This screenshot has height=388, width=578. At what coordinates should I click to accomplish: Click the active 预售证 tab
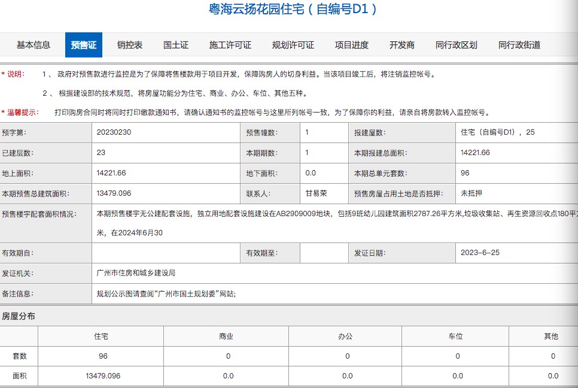[82, 44]
